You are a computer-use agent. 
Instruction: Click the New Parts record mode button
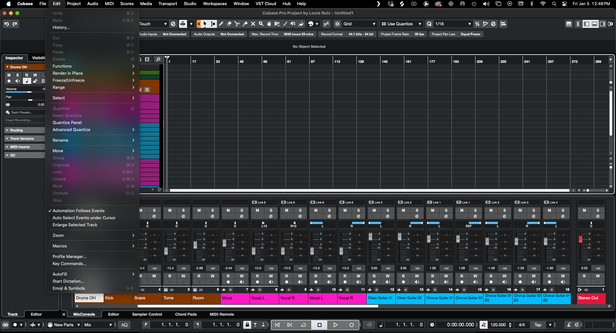[x=64, y=325]
